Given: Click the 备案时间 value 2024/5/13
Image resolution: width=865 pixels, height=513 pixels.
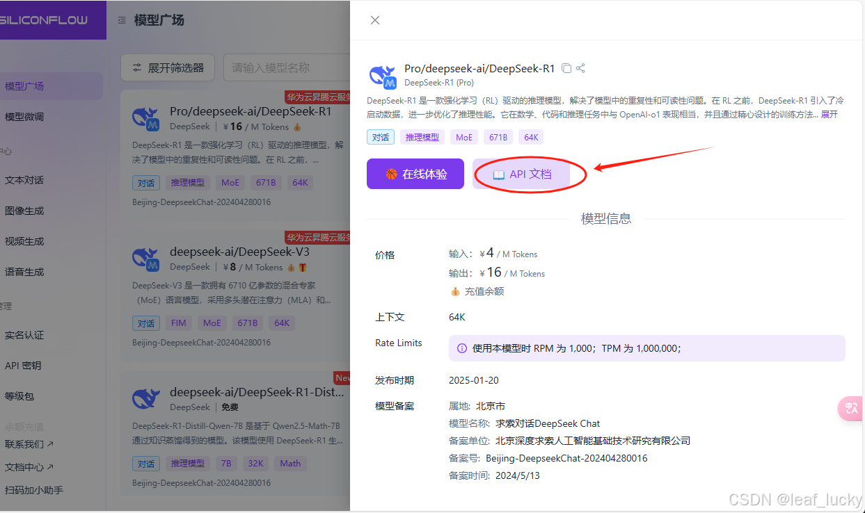Looking at the screenshot, I should (x=518, y=476).
